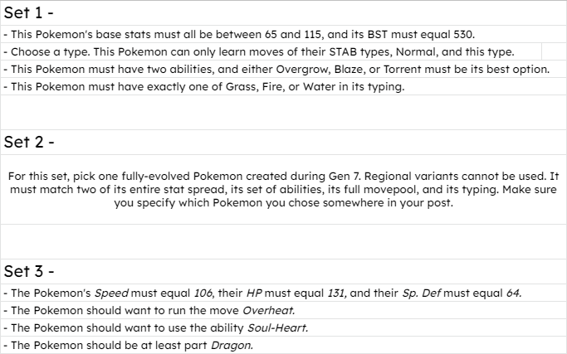Click the Set 3 heading cell

[x=283, y=271]
